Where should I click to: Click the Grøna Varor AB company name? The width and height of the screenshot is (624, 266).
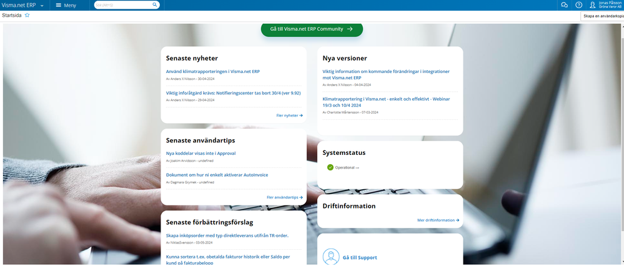click(610, 7)
